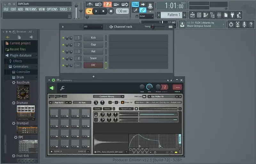The image size is (256, 164).
Task: Open the browser/tree view icon
Action: pyautogui.click(x=212, y=15)
